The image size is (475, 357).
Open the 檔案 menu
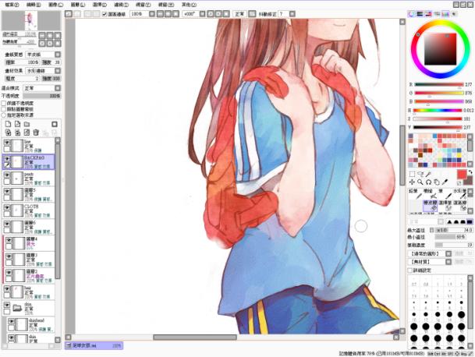[x=9, y=4]
